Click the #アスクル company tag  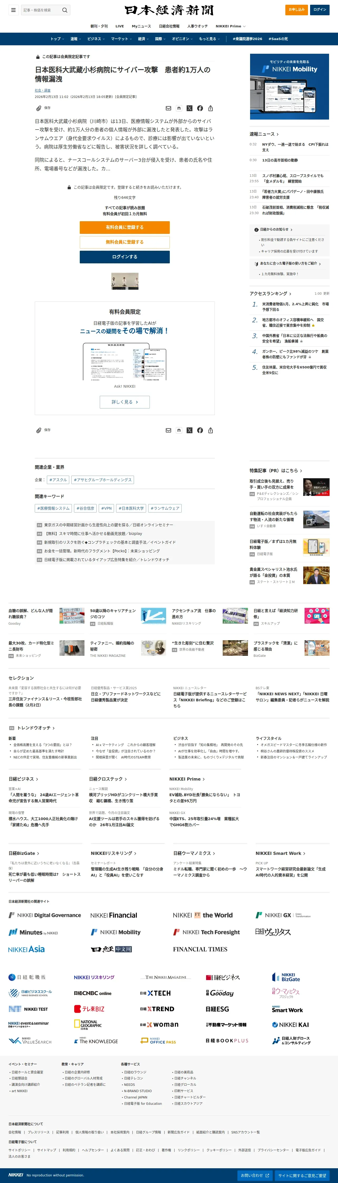tap(58, 480)
